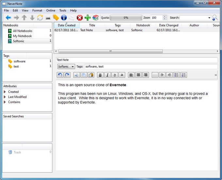
Task: Sort notes by Date Changed column
Action: pyautogui.click(x=169, y=25)
